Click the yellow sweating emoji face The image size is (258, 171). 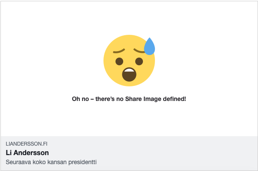[x=129, y=61]
